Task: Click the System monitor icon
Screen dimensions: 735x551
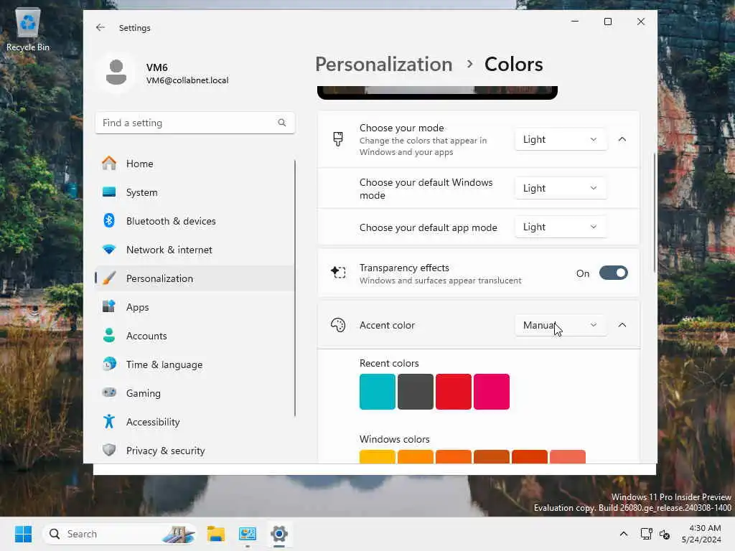Action: (x=109, y=192)
